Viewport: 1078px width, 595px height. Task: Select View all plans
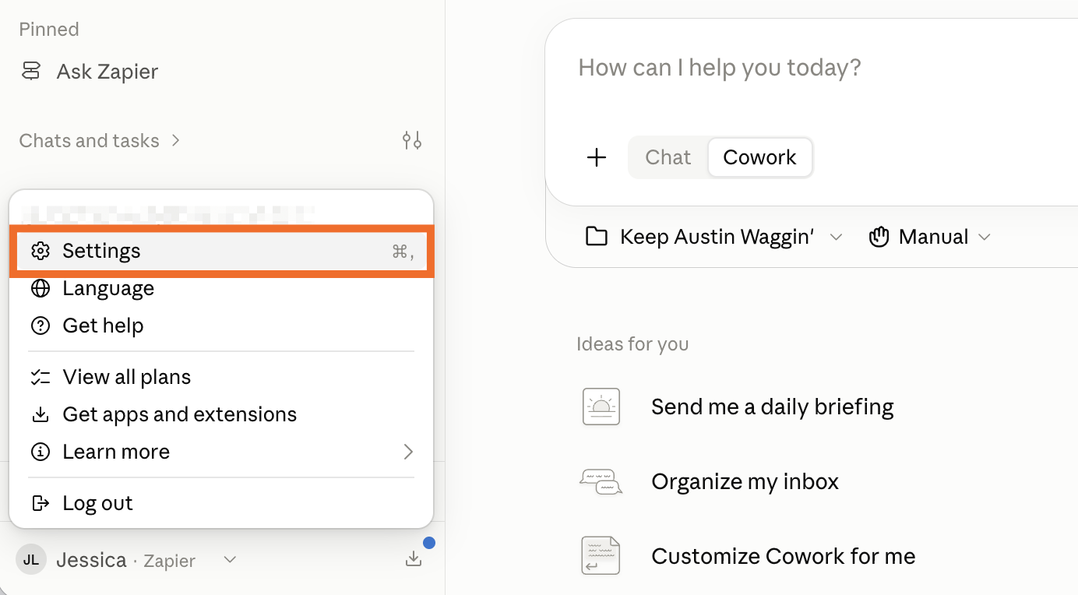pos(222,377)
